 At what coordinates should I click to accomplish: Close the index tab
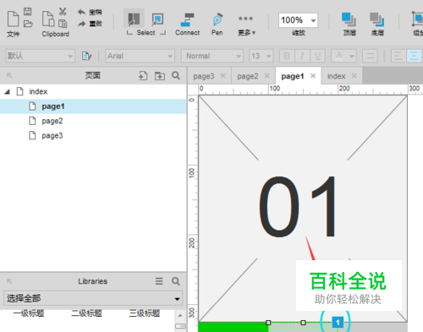[x=354, y=75]
